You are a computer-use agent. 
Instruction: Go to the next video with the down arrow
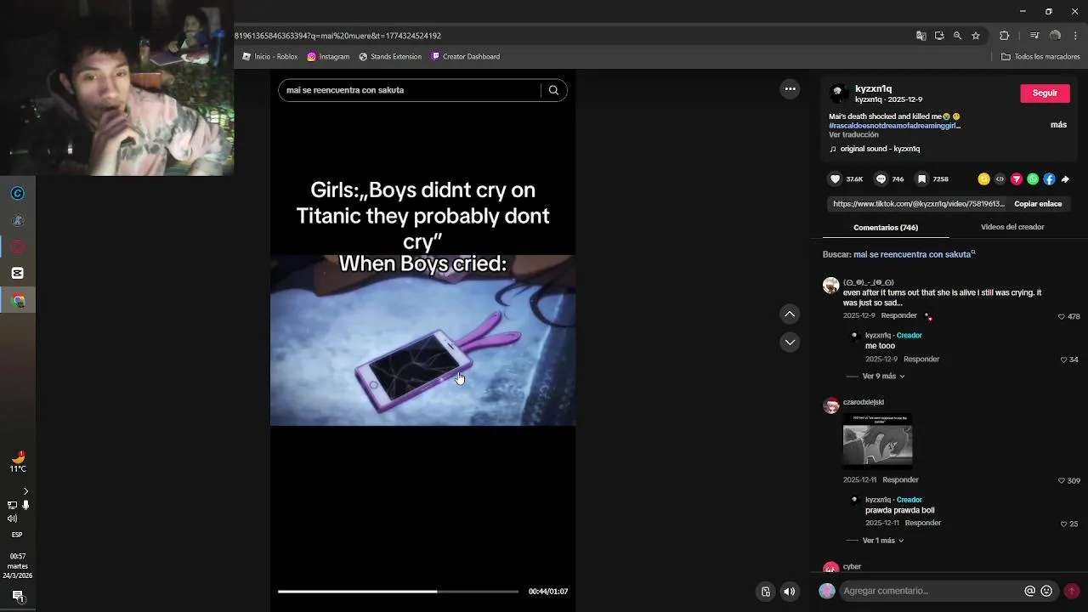790,343
